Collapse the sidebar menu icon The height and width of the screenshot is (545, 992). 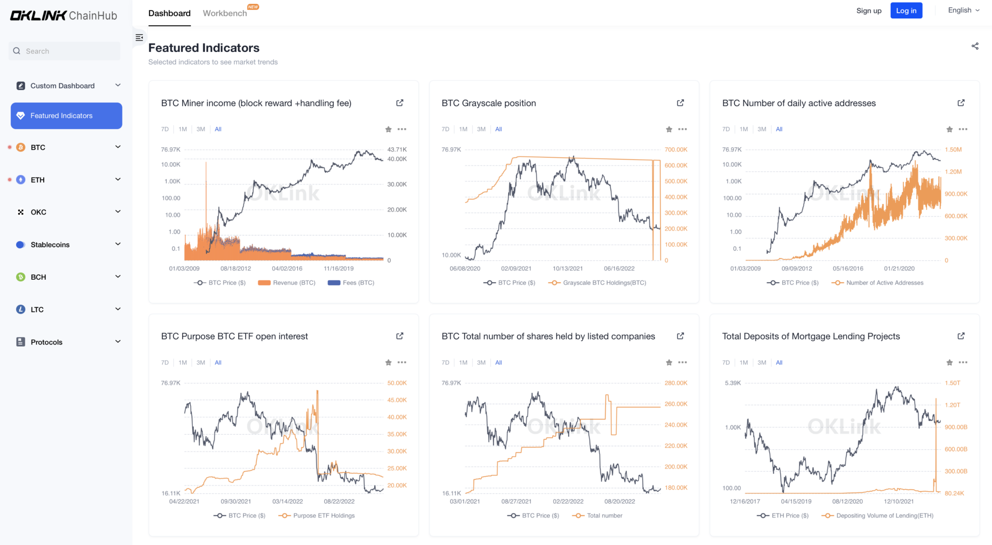coord(139,37)
